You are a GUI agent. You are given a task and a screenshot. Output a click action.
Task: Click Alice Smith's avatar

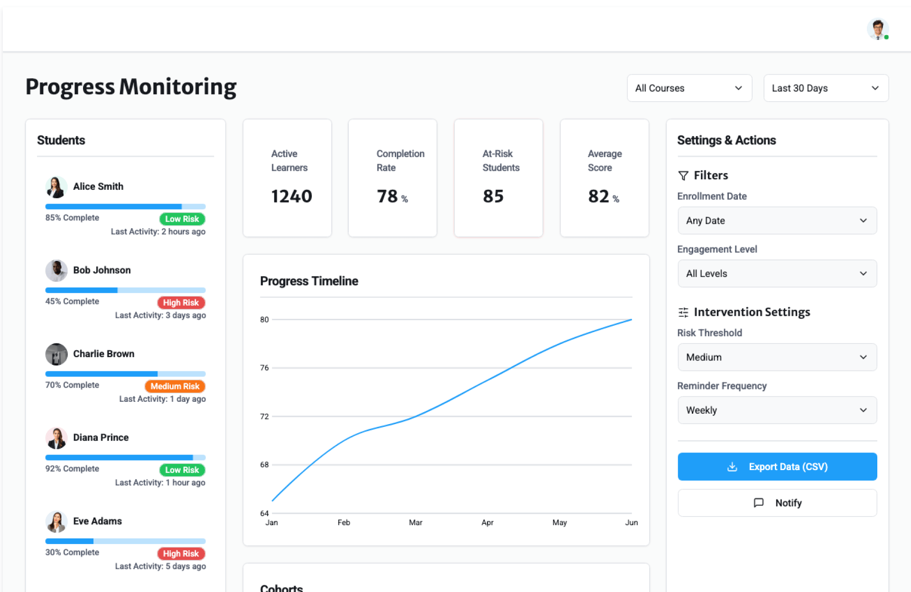pyautogui.click(x=56, y=187)
